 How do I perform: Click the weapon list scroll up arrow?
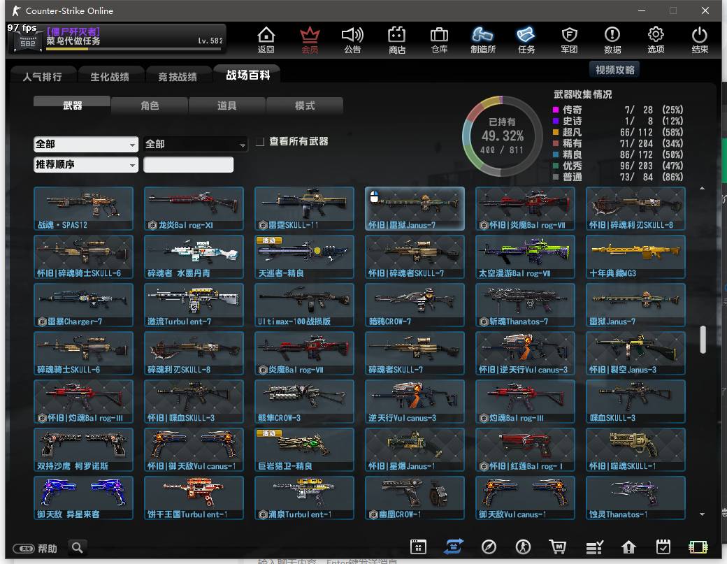coord(702,188)
